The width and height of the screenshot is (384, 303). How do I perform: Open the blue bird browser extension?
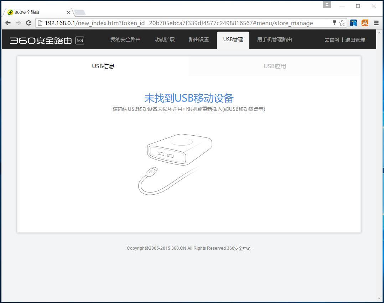pos(353,23)
